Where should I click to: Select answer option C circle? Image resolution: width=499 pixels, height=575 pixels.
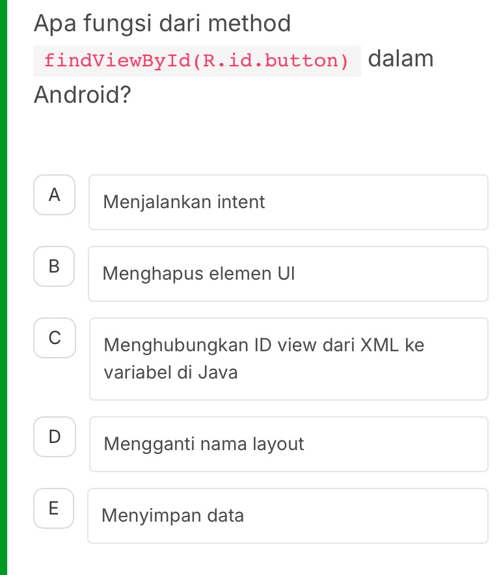54,338
